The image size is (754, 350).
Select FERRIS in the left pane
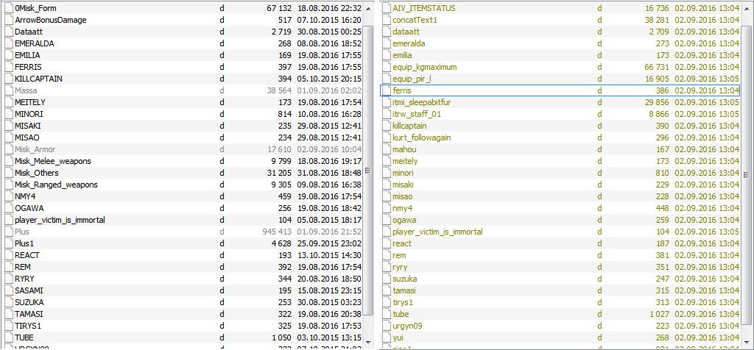tap(183, 67)
